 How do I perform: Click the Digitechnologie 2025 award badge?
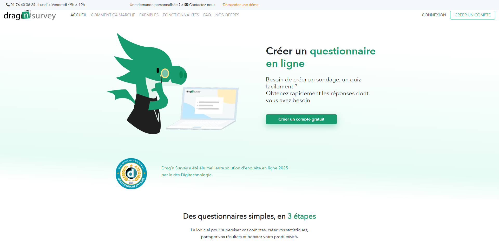coord(131,174)
